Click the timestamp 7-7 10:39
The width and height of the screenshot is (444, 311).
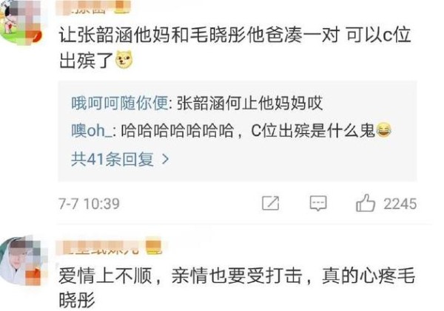[90, 204]
